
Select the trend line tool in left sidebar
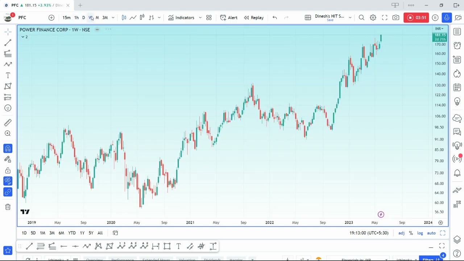pyautogui.click(x=8, y=43)
